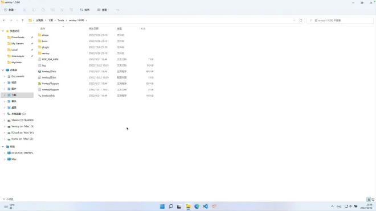Select the Ventoy2Disk application icon
The height and width of the screenshot is (211, 376).
39,71
